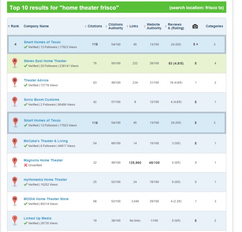Click map pin H for MODIA Store
This screenshot has height=232, width=242.
(x=15, y=201)
